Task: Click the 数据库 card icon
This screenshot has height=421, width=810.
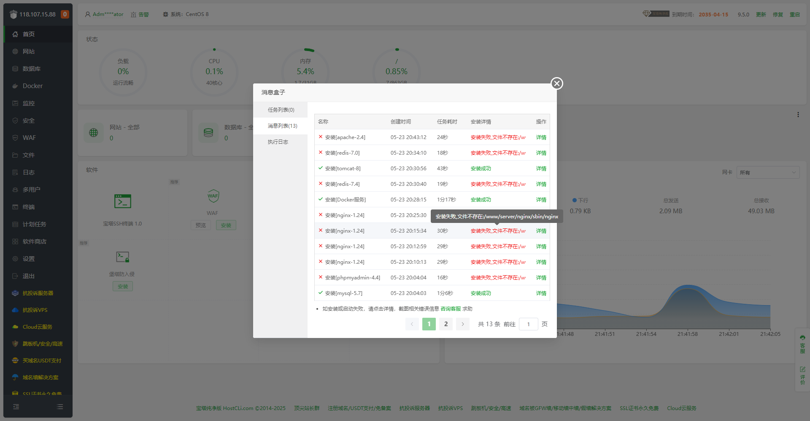Action: 208,133
